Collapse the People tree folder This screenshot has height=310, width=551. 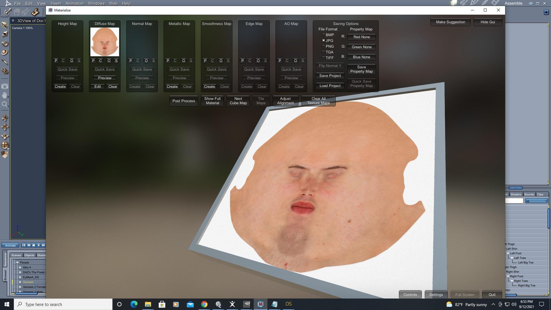[x=17, y=262]
